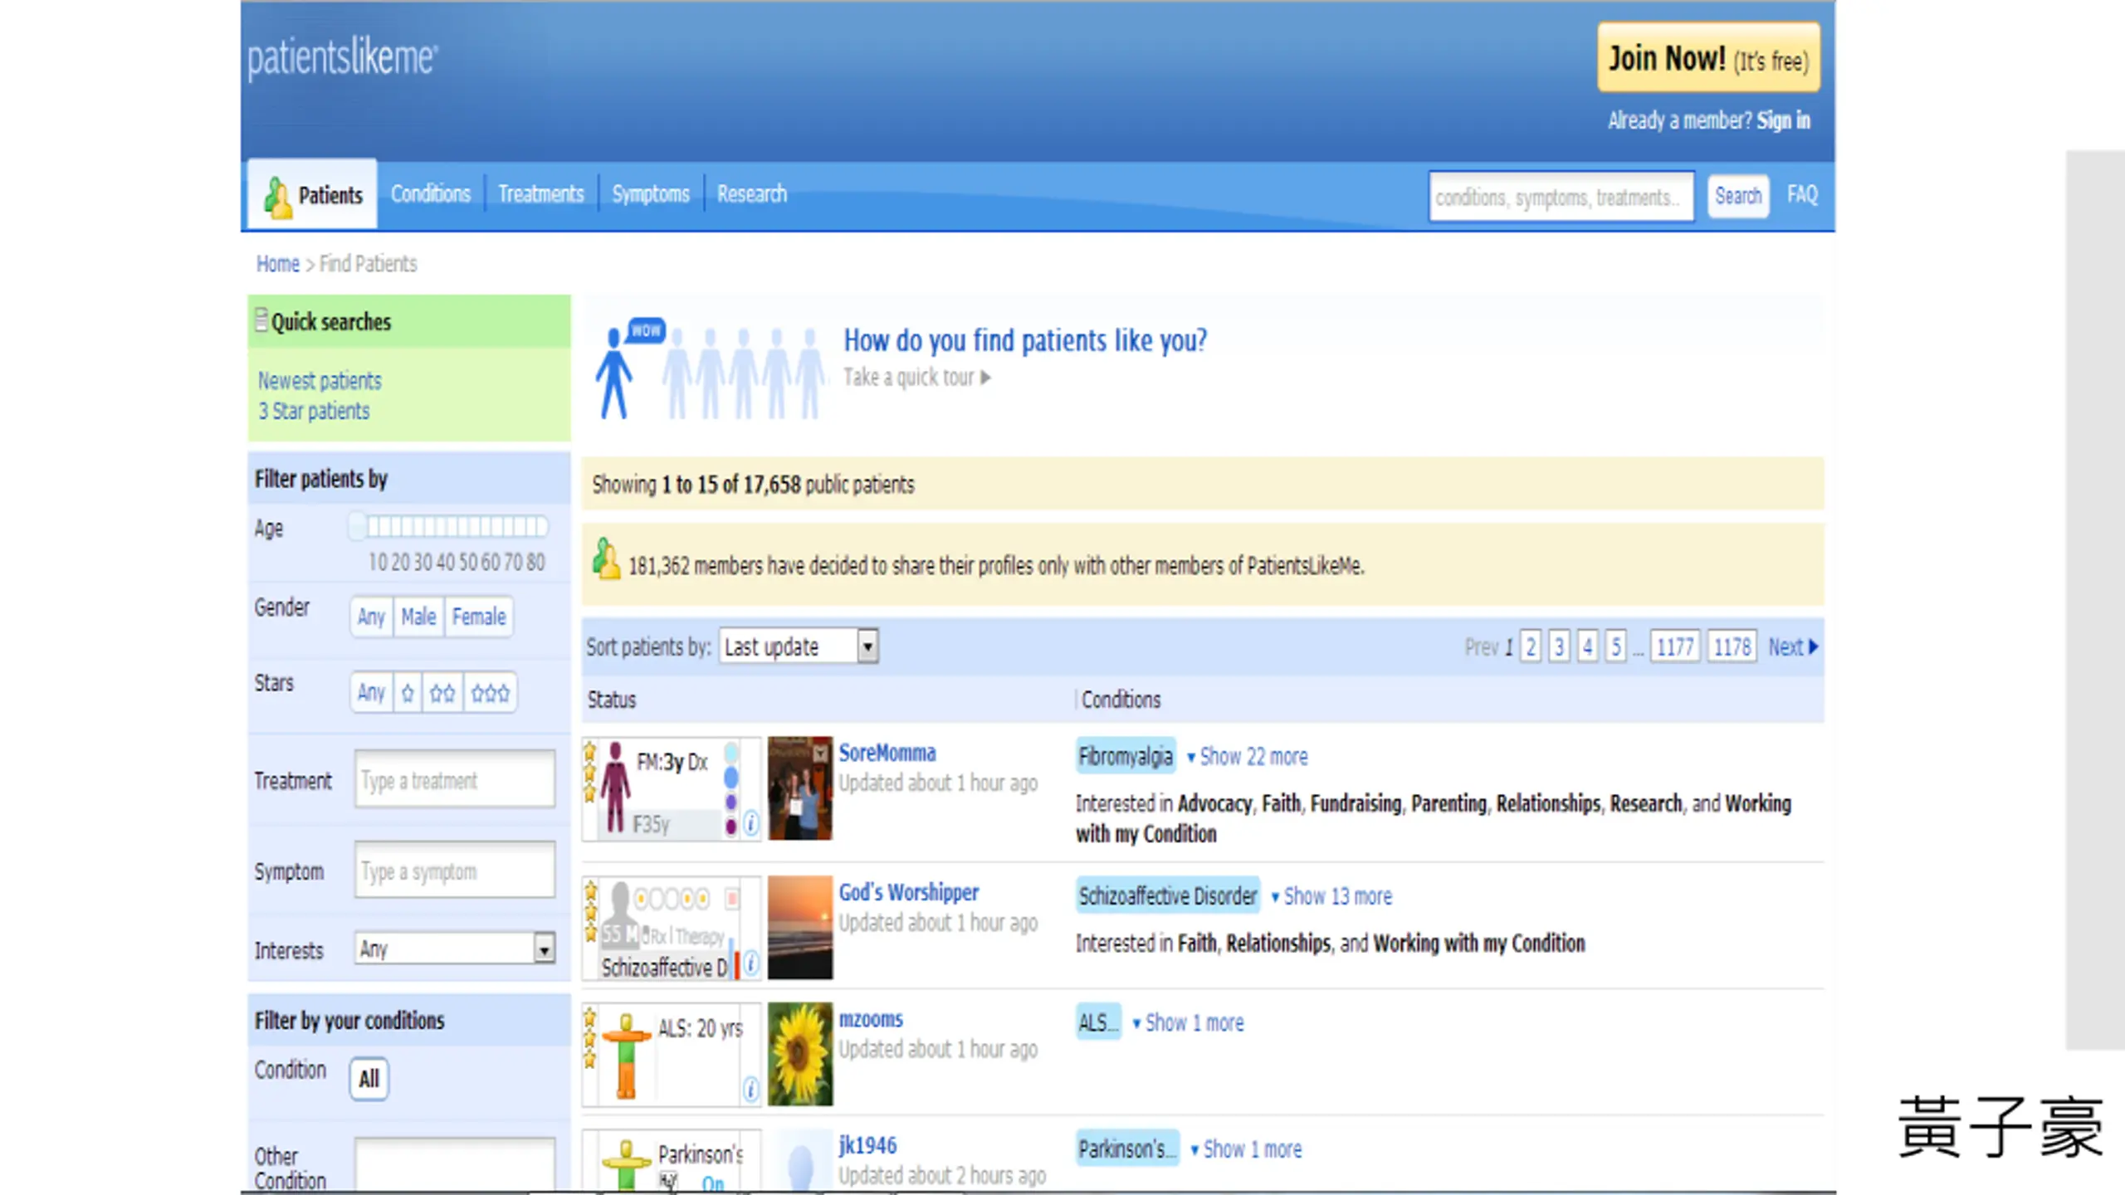The image size is (2125, 1195).
Task: Open the FAQ link
Action: [1802, 195]
